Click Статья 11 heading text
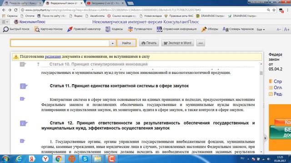The width and height of the screenshot is (291, 163). (119, 86)
